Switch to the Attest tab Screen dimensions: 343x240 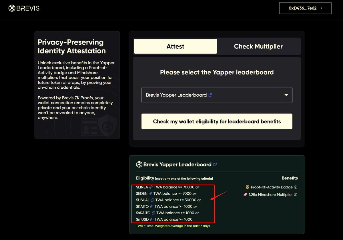coord(176,46)
